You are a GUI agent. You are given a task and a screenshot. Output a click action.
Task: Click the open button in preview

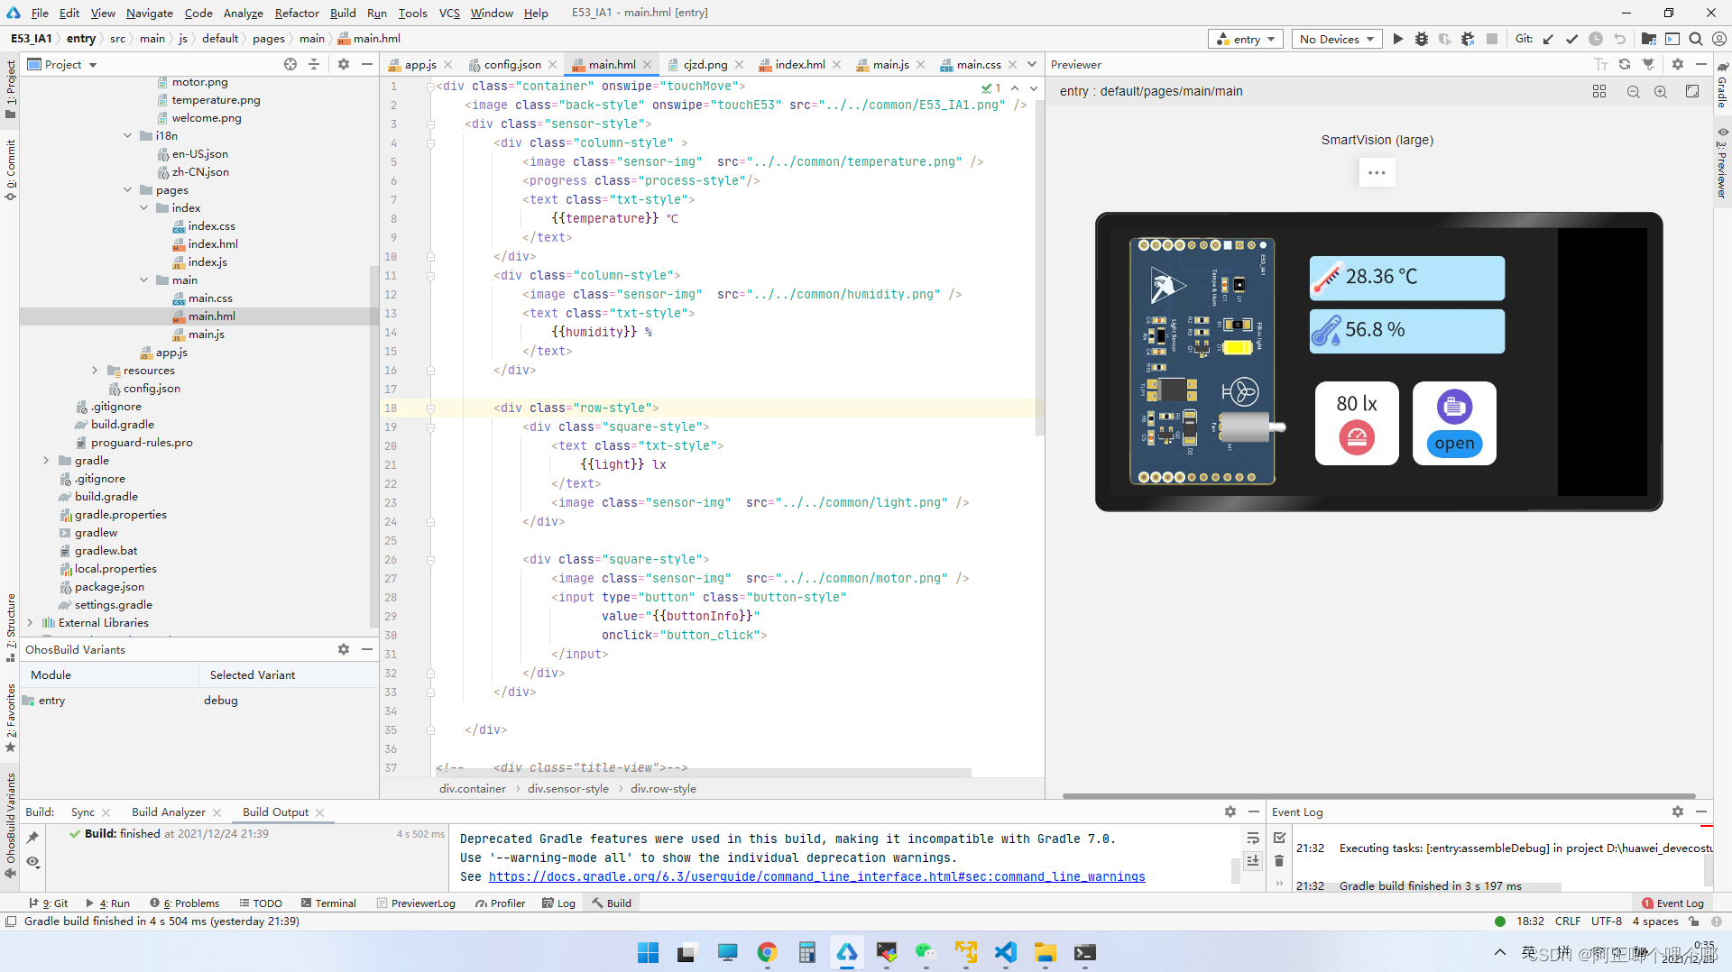click(1454, 443)
